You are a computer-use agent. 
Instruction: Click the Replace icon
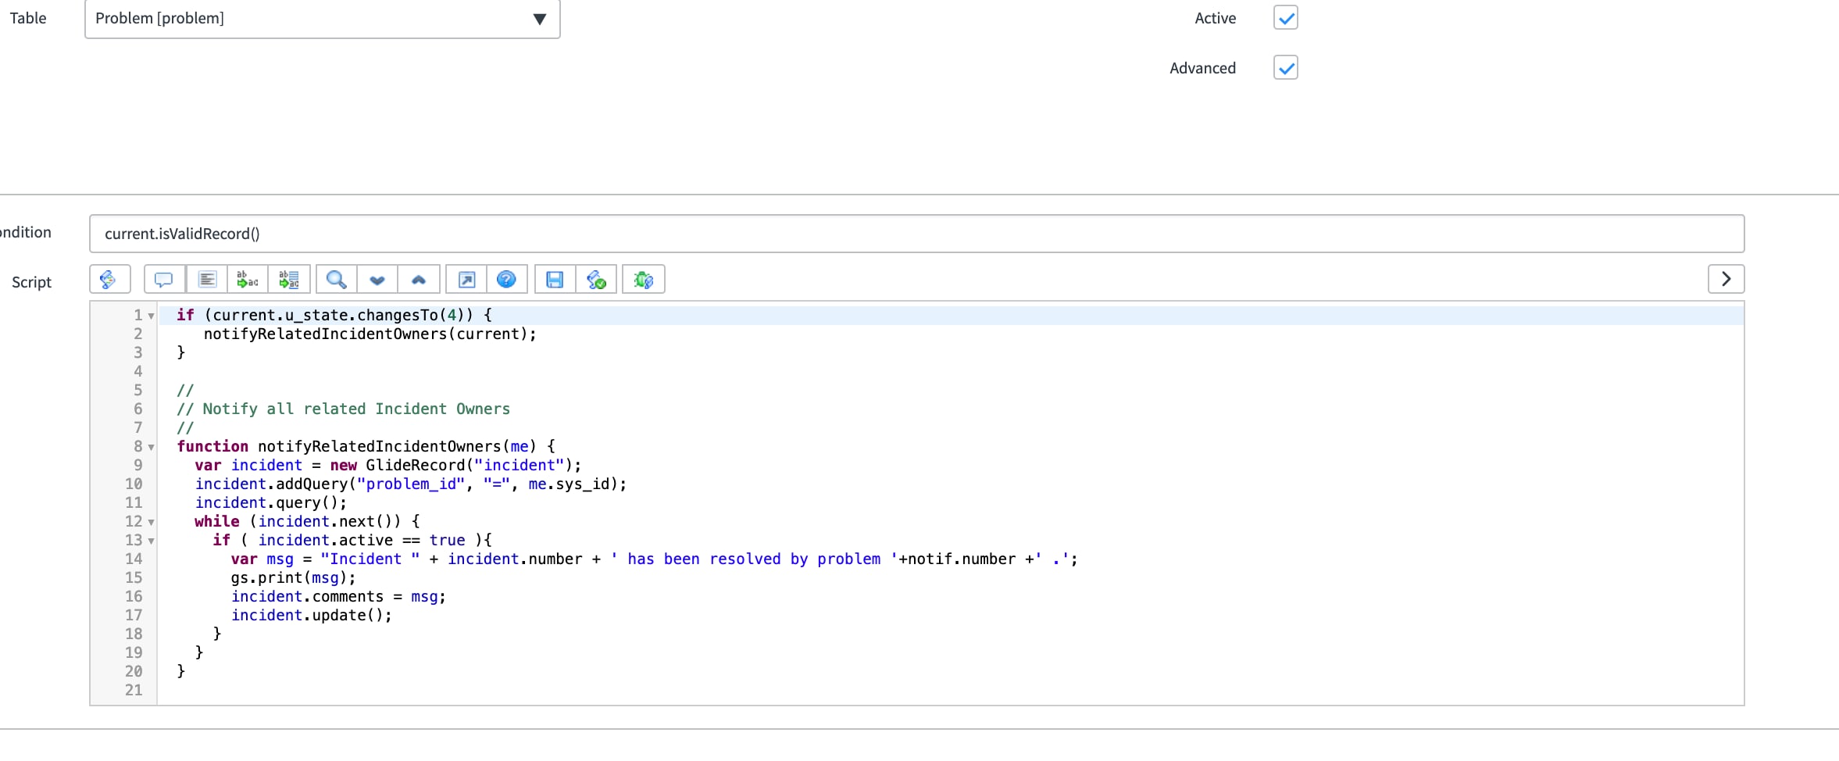(x=248, y=280)
